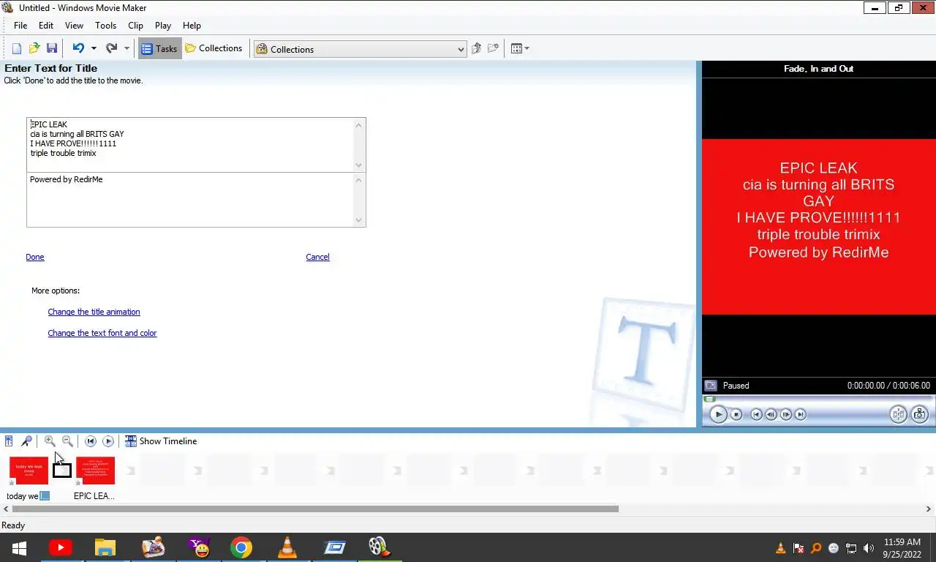Step forward one frame in the monitor

786,414
